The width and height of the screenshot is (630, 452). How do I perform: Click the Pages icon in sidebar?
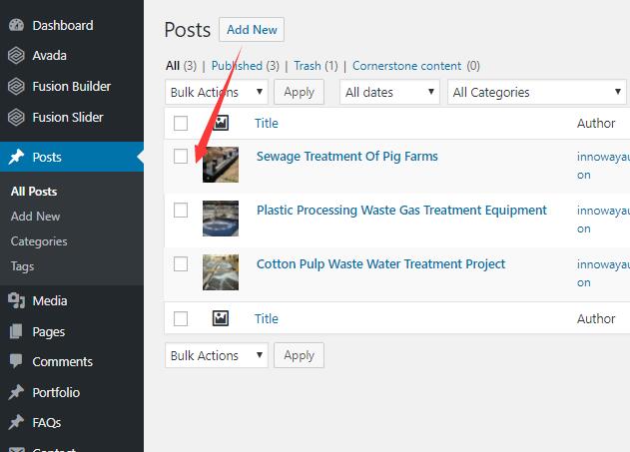coord(16,331)
